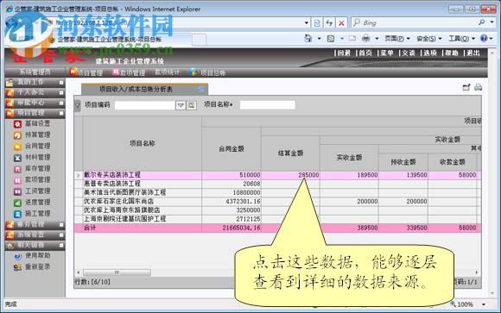501x313 pixels.
Task: Expand the 个人办公 sidebar section
Action: [x=61, y=92]
